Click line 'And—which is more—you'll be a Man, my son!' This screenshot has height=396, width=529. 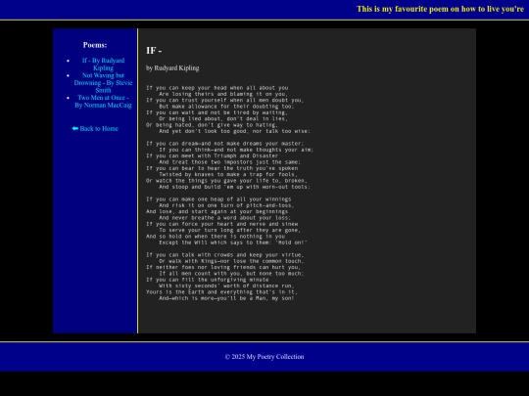226,298
